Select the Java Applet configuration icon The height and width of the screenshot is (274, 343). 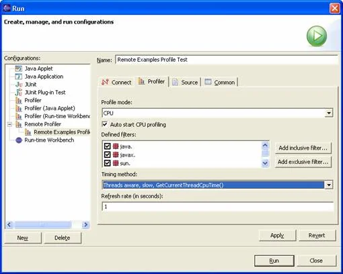[x=19, y=68]
